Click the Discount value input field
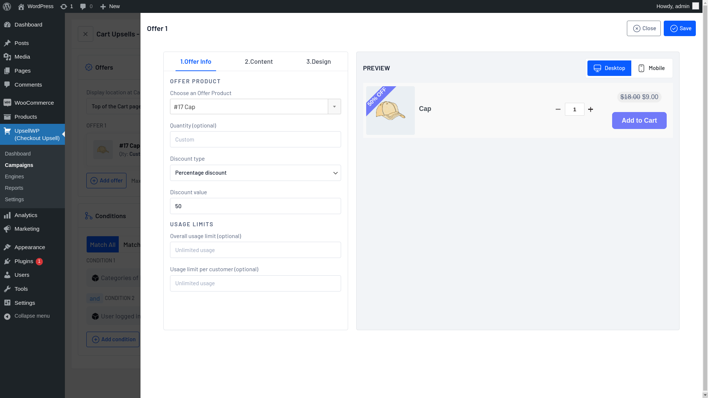Viewport: 708px width, 398px height. coord(255,206)
